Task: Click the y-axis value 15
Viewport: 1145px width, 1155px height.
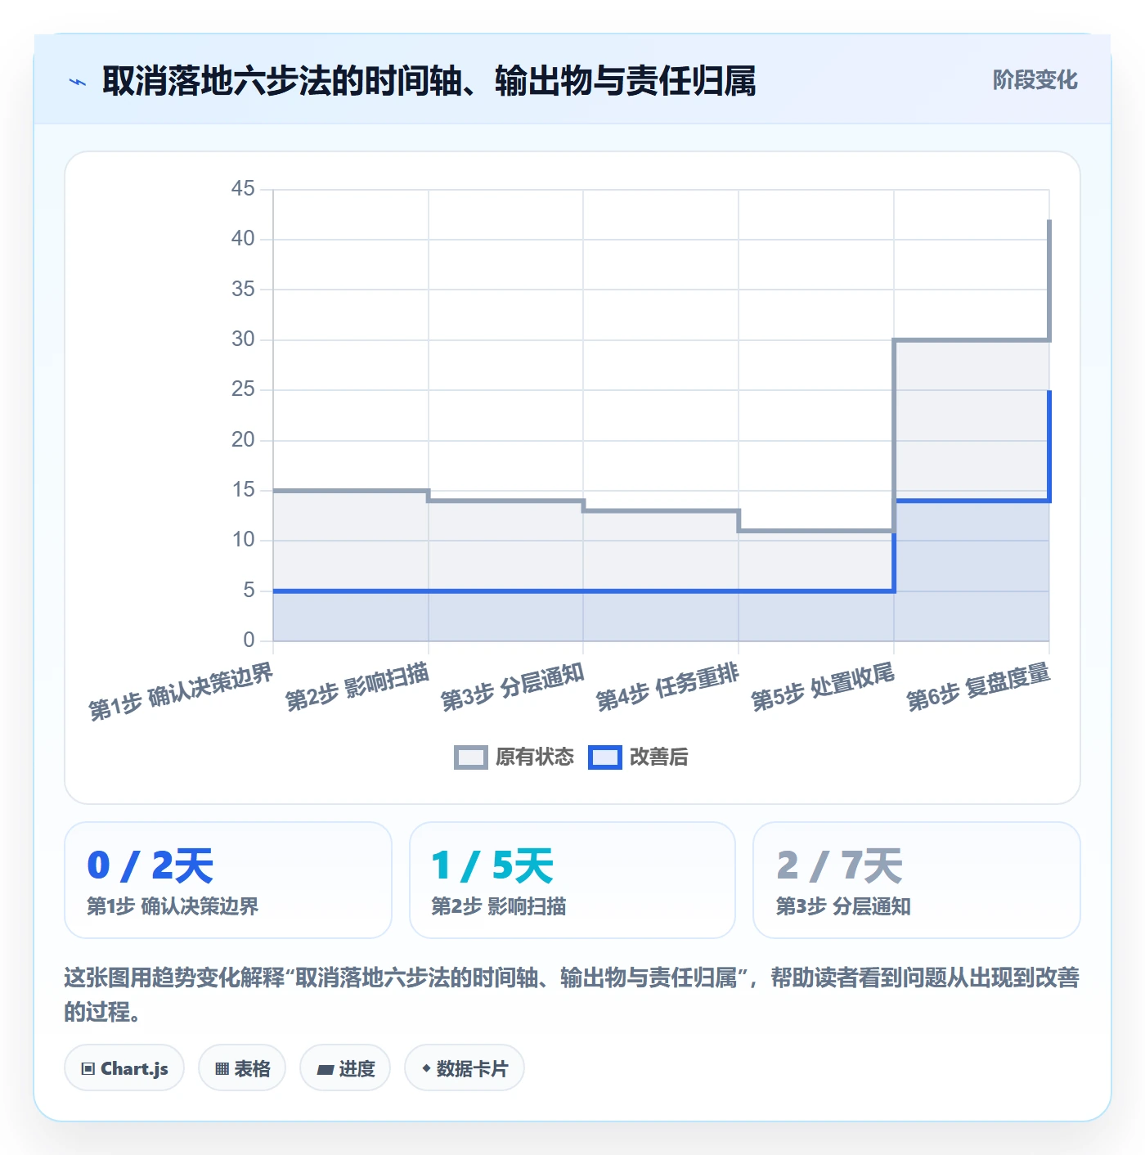Action: tap(243, 490)
